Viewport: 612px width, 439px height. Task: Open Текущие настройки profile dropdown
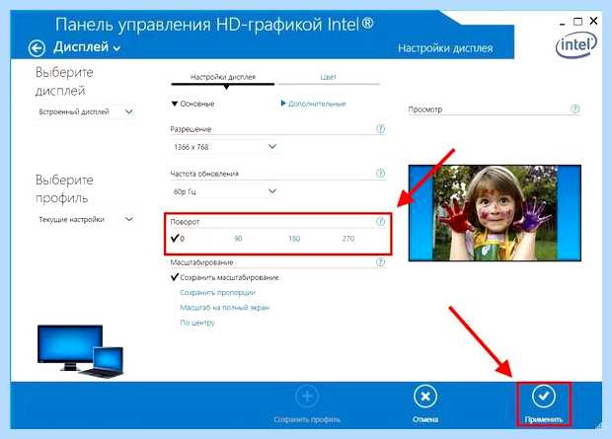tap(85, 219)
